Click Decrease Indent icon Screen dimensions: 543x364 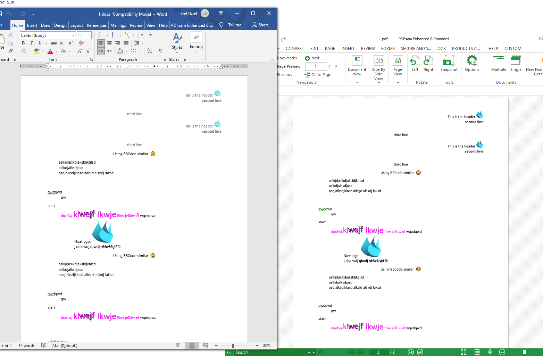[x=144, y=35]
